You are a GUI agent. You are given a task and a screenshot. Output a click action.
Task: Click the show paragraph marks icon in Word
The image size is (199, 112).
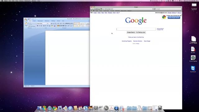[x=72, y=24]
